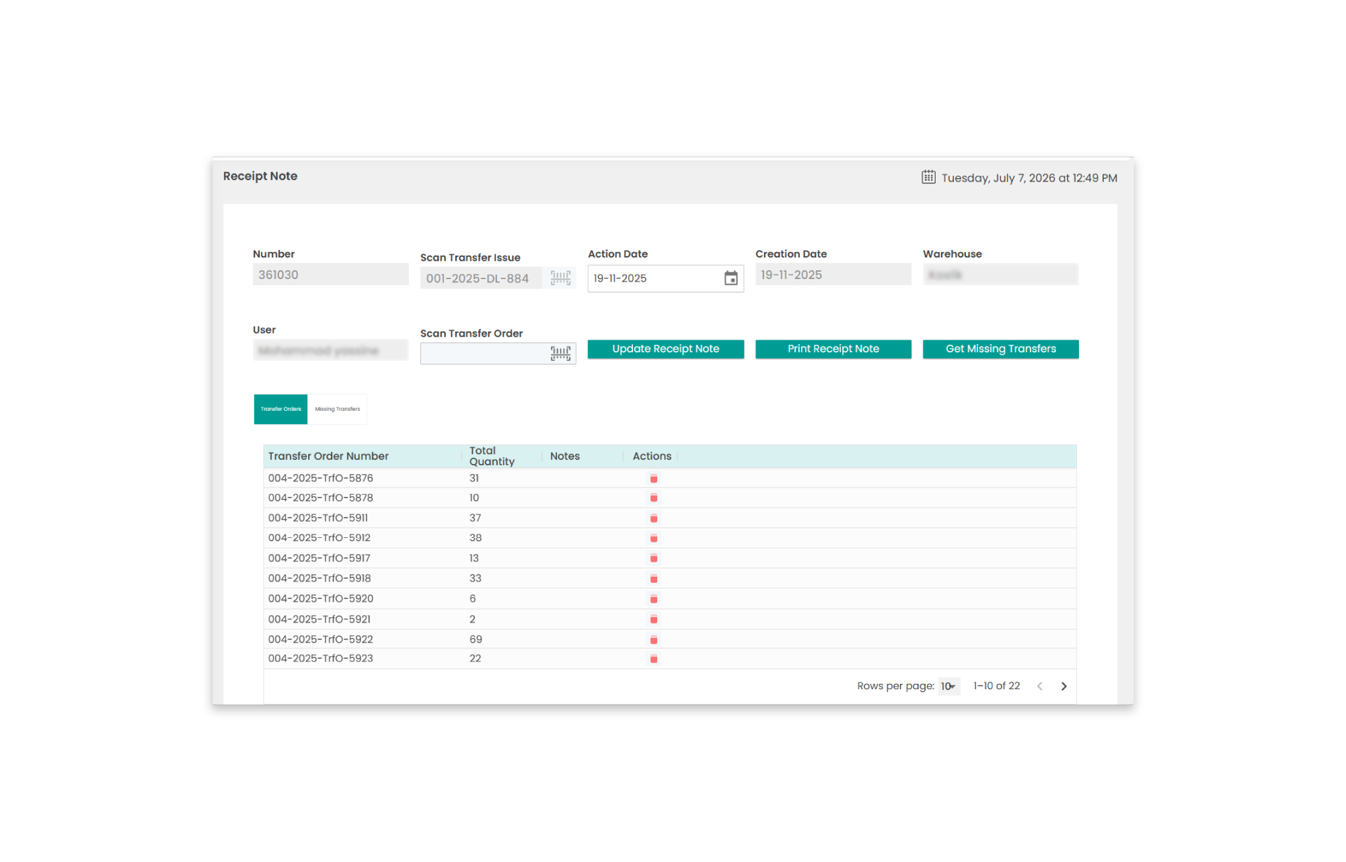Open the Action Date calendar picker
This screenshot has height=862, width=1346.
731,278
